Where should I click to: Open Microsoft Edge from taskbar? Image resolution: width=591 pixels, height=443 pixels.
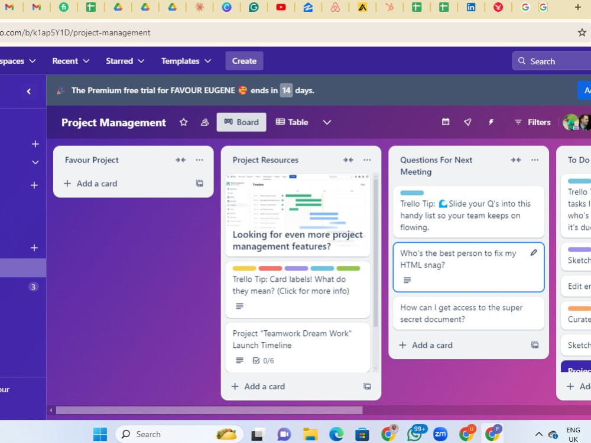pos(336,434)
